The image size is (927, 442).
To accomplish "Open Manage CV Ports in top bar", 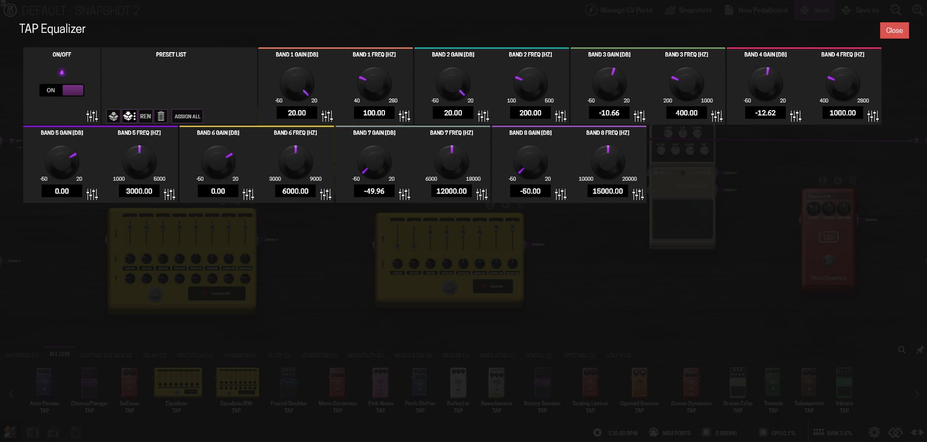I will click(619, 10).
